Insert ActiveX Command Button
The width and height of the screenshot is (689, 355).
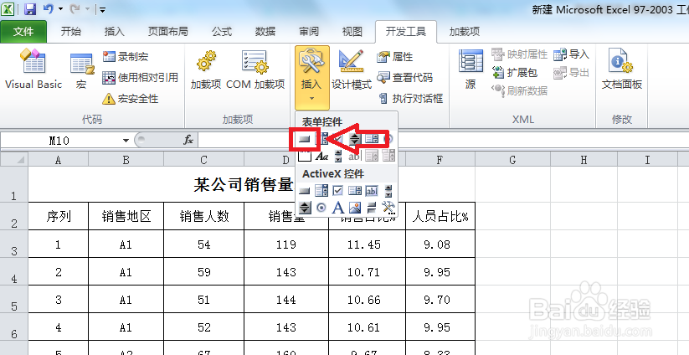(305, 191)
